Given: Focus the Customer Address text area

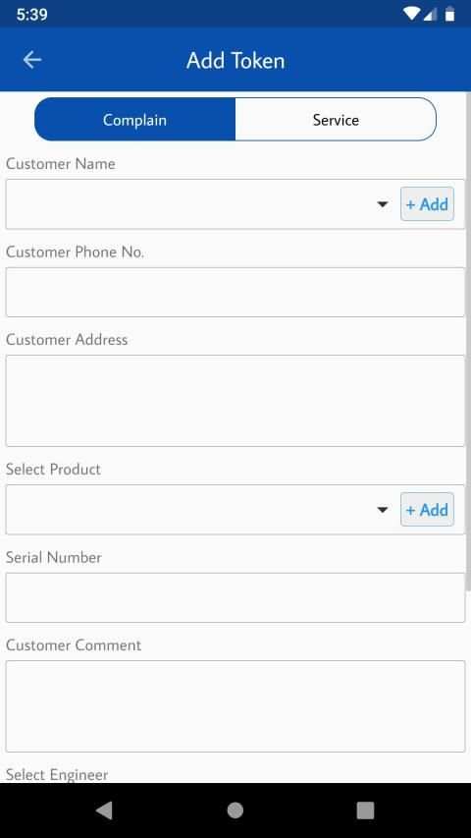Looking at the screenshot, I should [x=235, y=401].
